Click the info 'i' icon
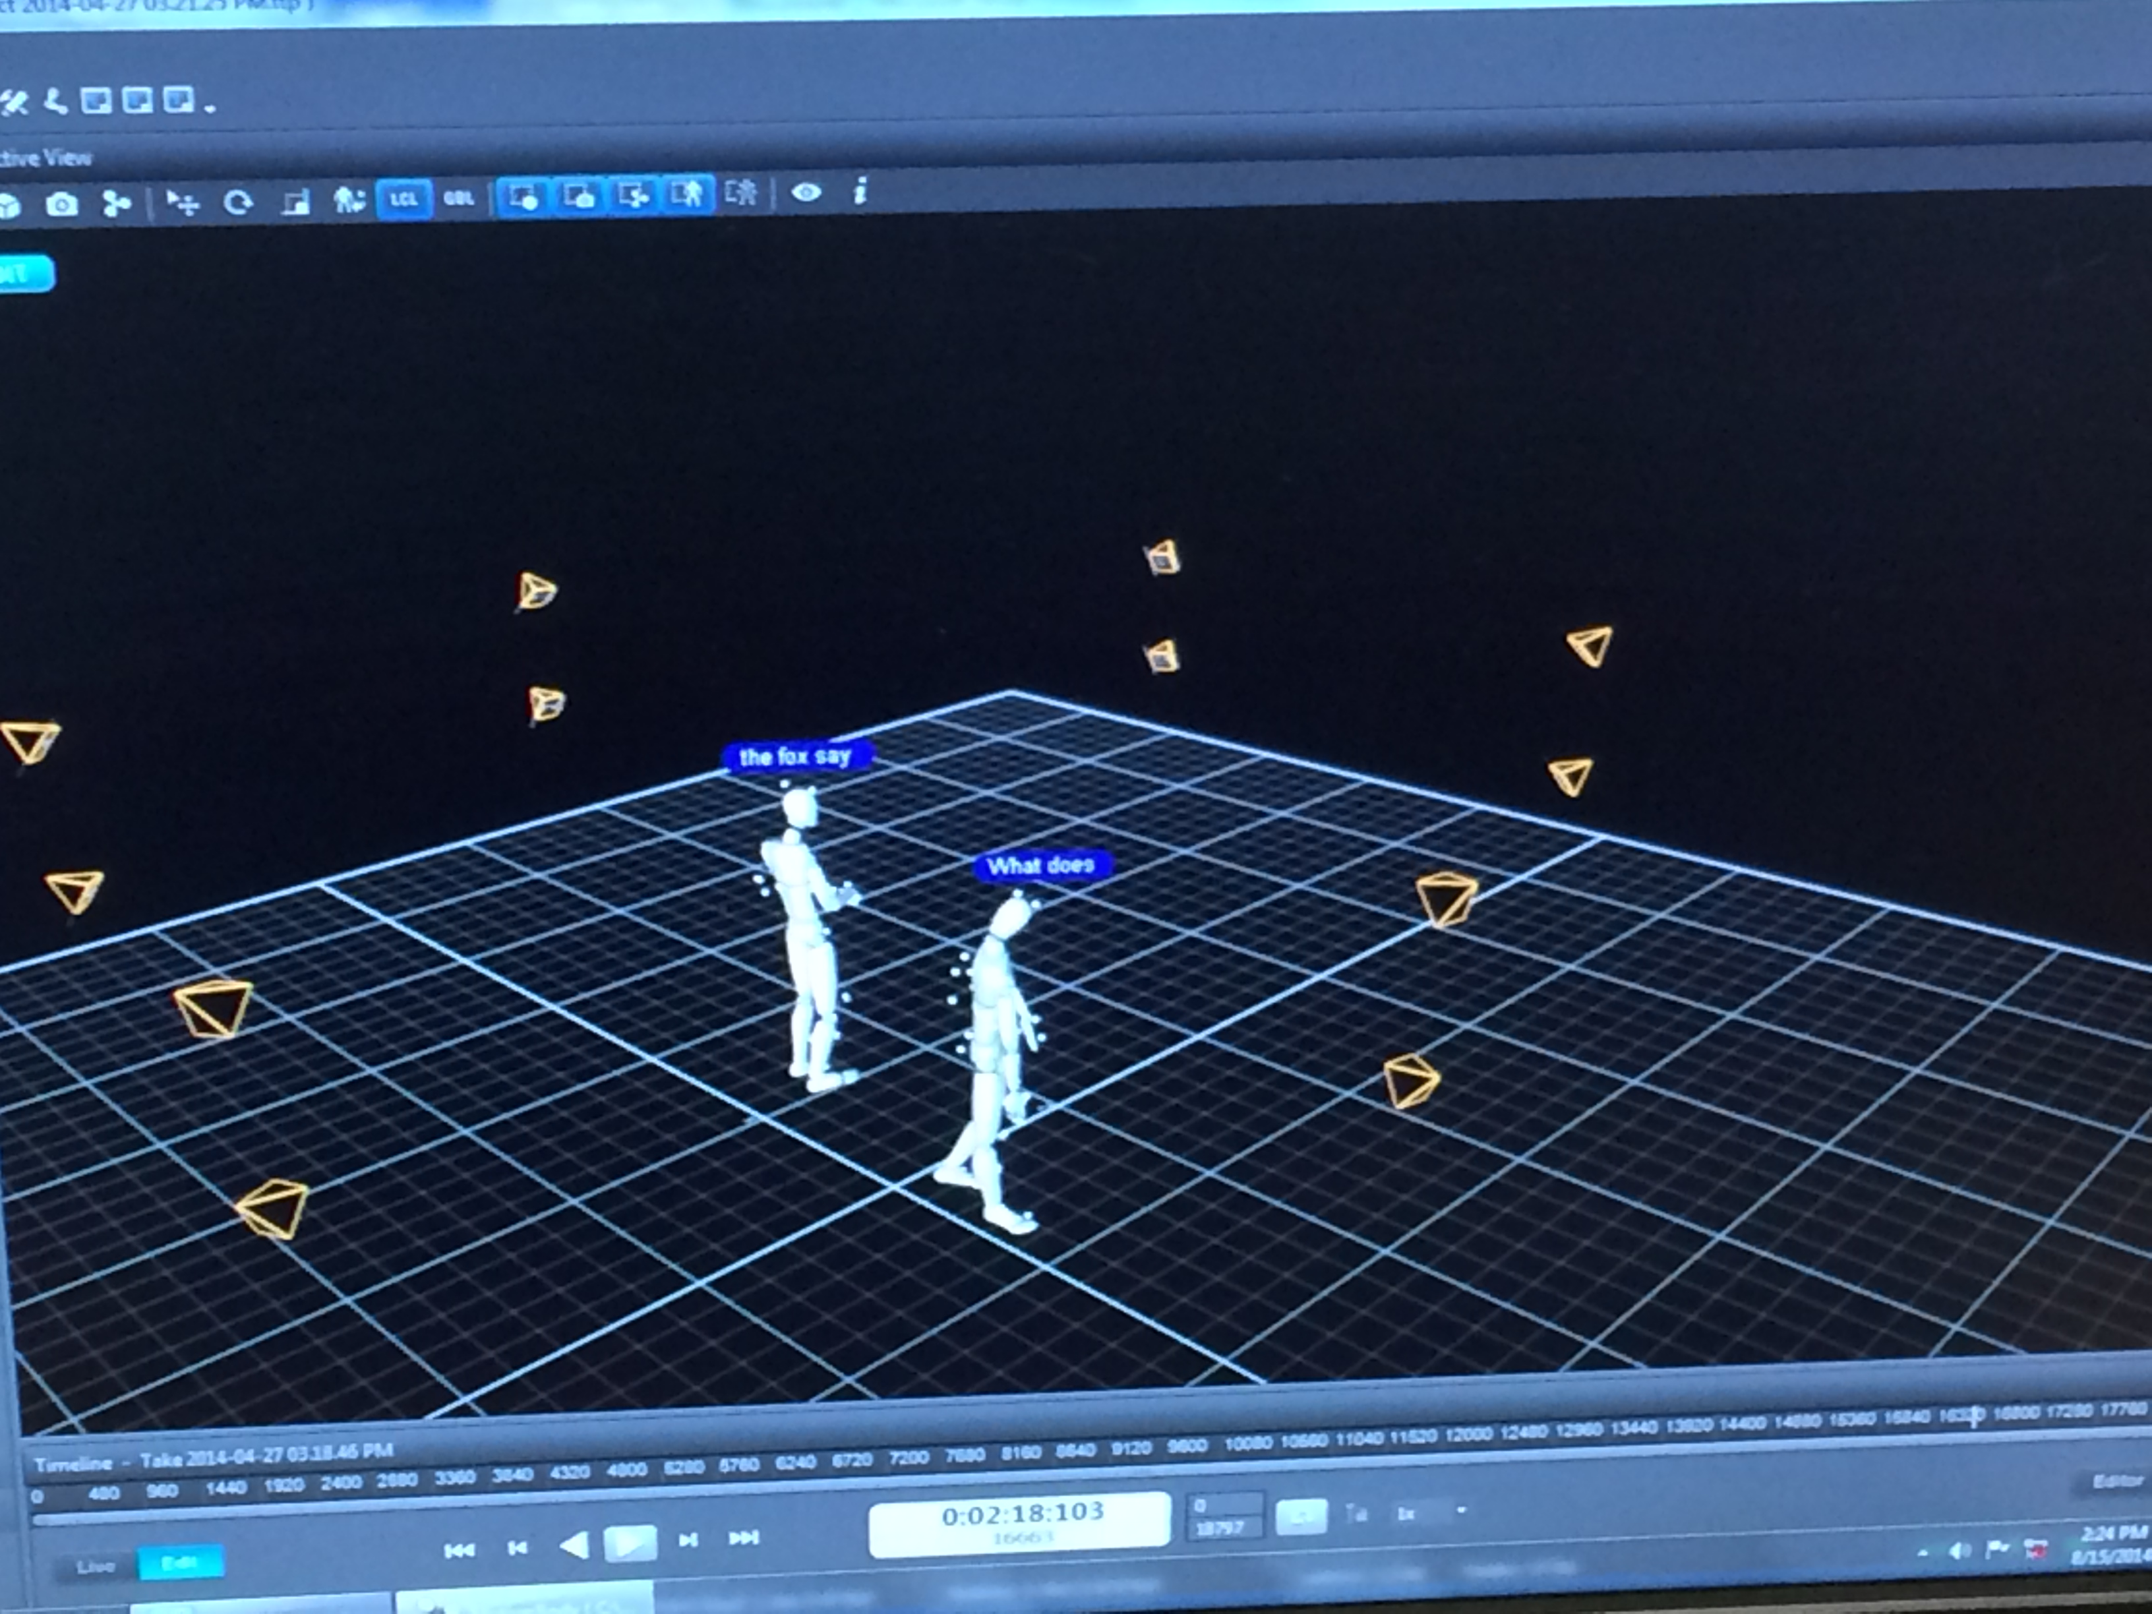 [860, 192]
